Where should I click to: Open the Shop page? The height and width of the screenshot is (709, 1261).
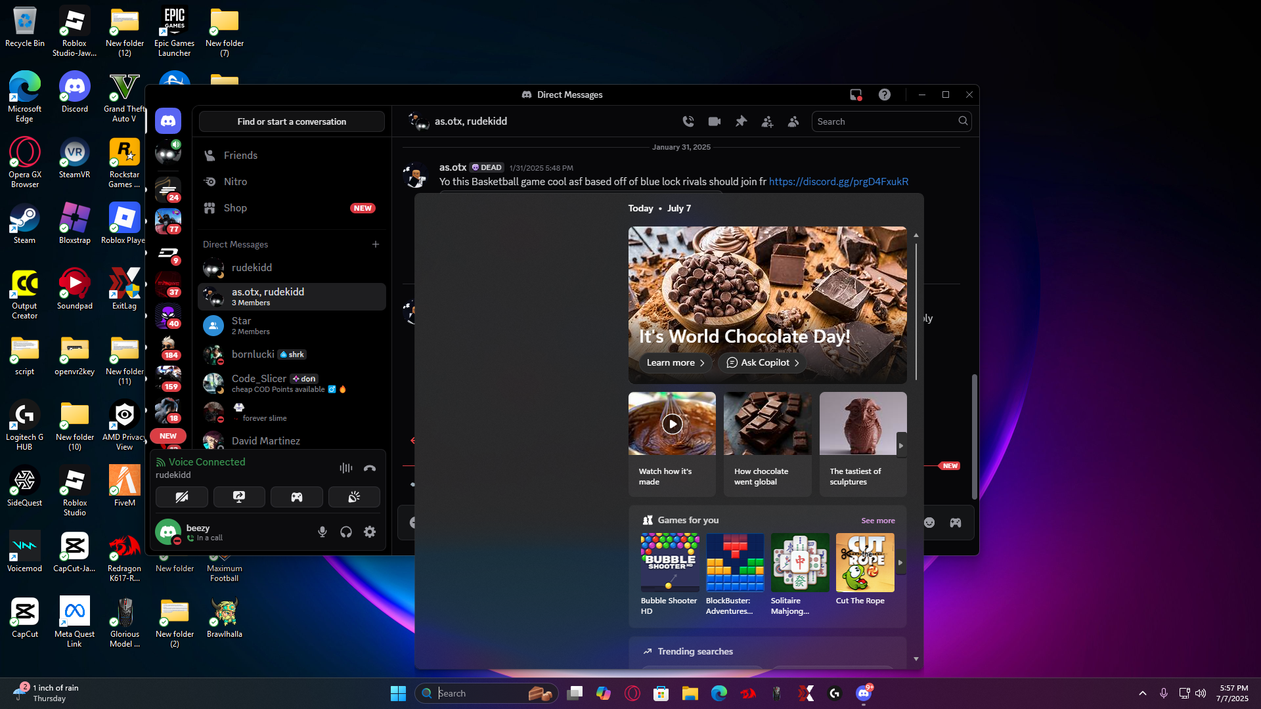click(x=235, y=208)
